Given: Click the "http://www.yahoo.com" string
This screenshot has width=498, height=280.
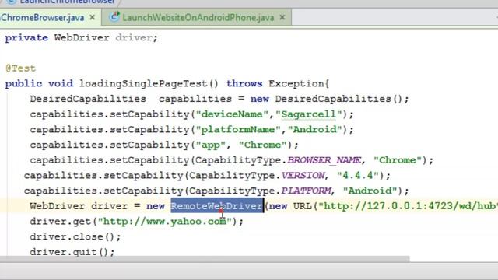Looking at the screenshot, I should pos(165,221).
